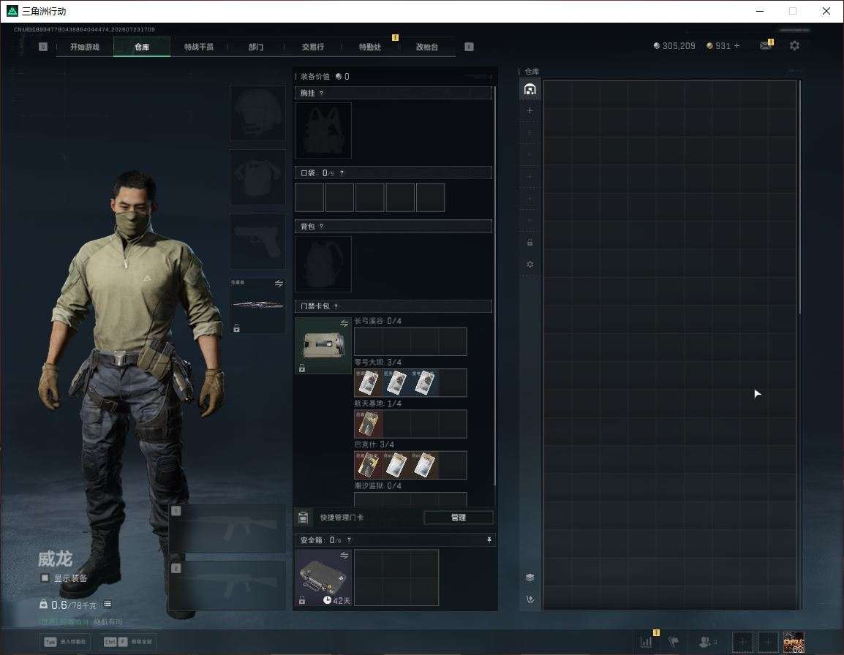Viewport: 844px width, 655px height.
Task: Click the stack layers icon in warehouse sidebar
Action: pos(530,578)
